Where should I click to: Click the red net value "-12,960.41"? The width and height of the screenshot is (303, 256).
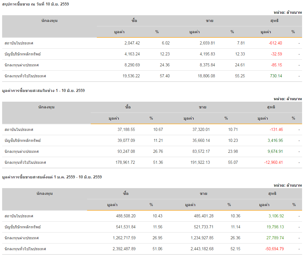pyautogui.click(x=273, y=163)
